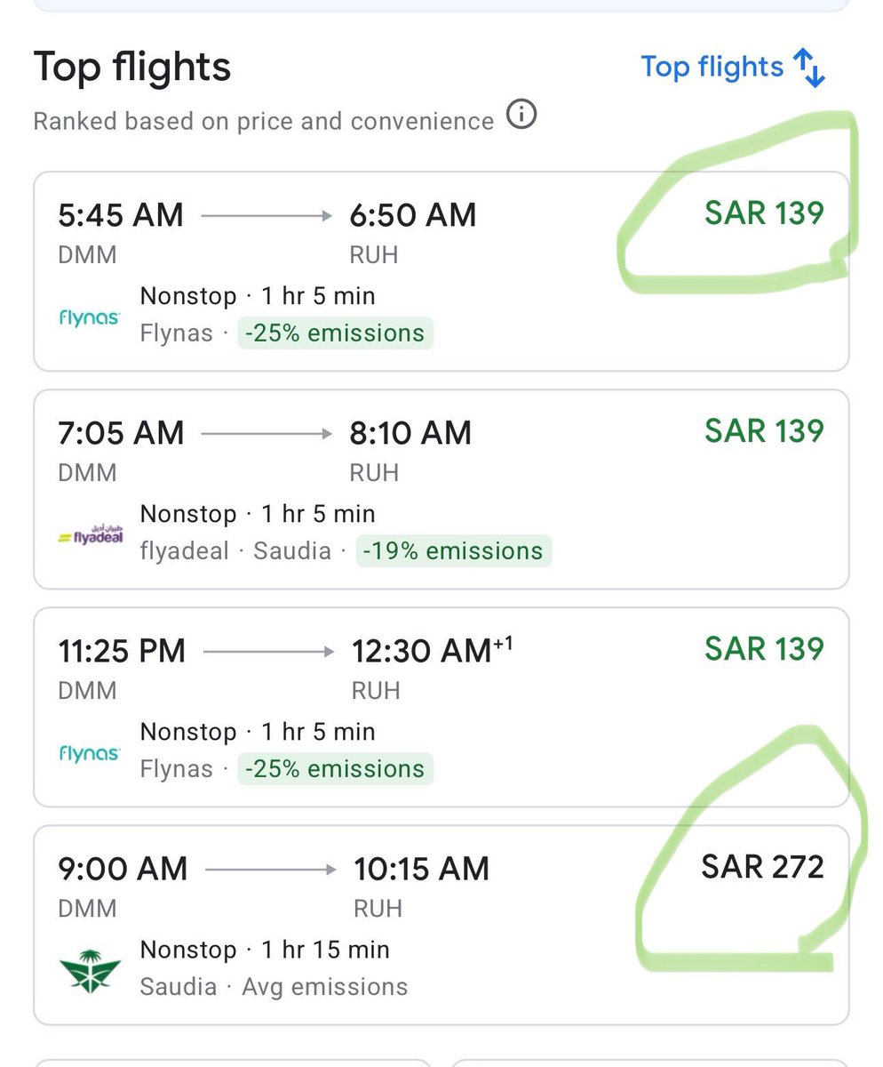This screenshot has height=1067, width=883.
Task: Click the SAR 139 price on 5:45 AM flight
Action: click(765, 213)
